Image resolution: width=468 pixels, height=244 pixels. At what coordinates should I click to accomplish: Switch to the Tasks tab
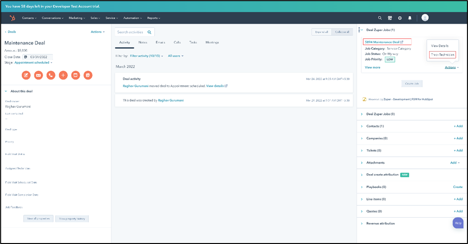point(193,43)
